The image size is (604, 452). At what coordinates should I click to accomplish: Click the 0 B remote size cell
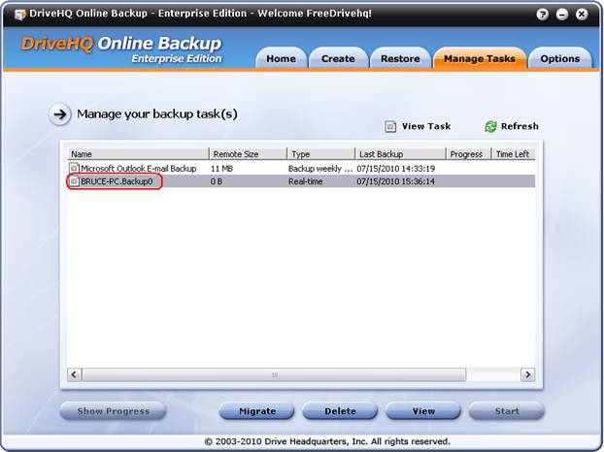point(217,181)
